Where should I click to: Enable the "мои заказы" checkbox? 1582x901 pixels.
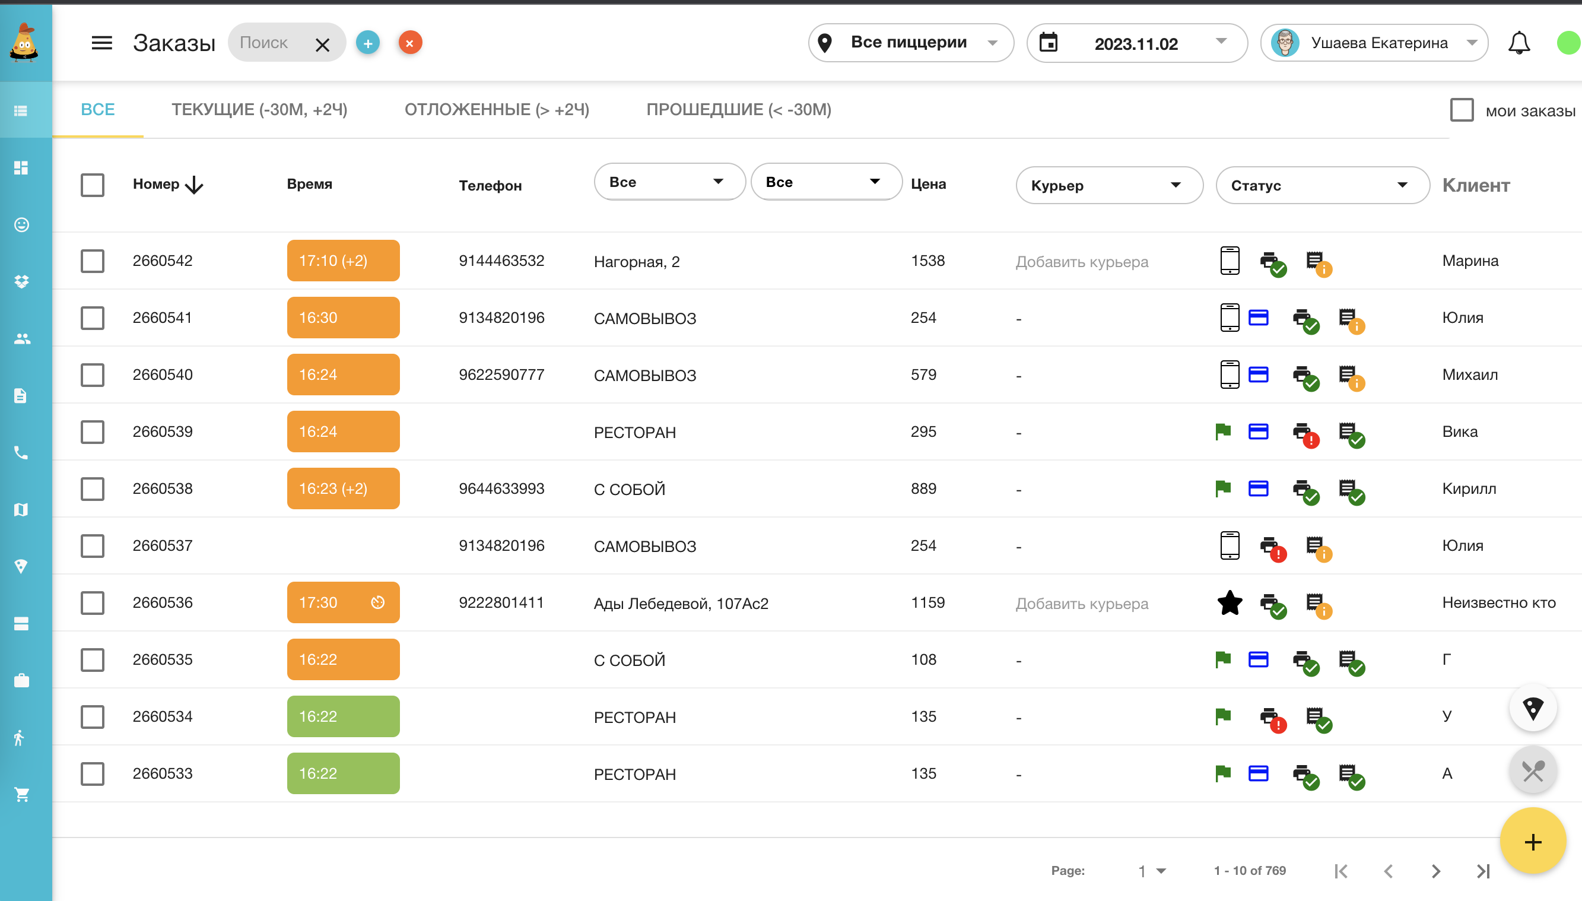coord(1462,110)
